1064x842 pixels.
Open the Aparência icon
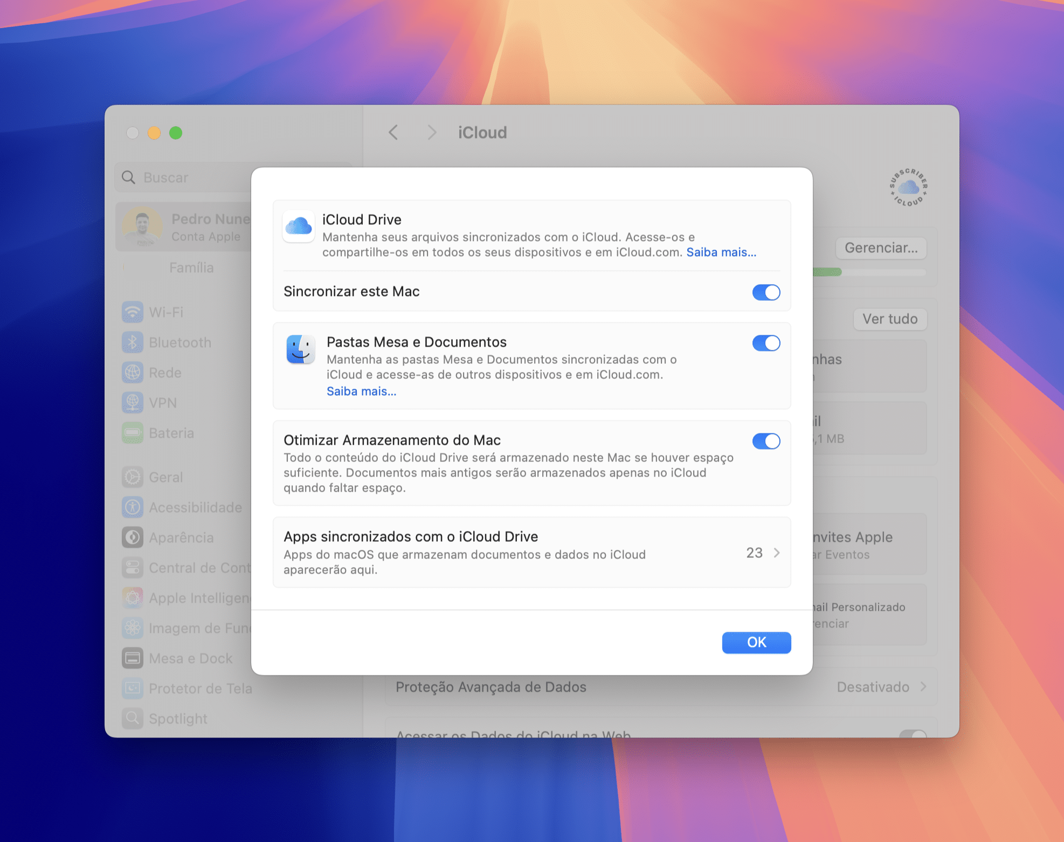[133, 537]
